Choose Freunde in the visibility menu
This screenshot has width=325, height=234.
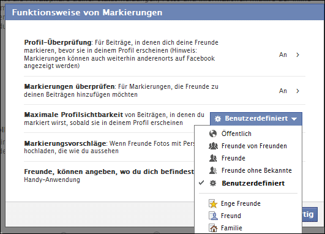pyautogui.click(x=248, y=158)
